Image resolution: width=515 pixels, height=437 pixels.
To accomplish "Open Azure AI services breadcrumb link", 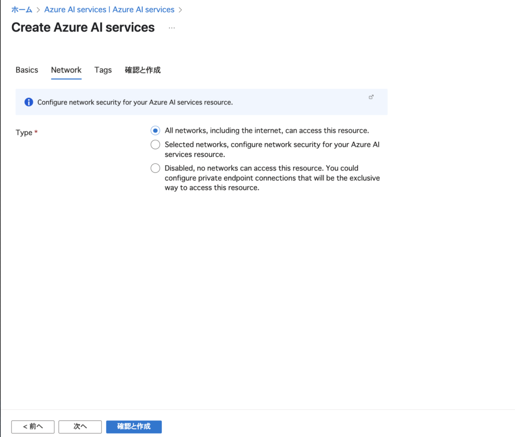I will 109,10.
